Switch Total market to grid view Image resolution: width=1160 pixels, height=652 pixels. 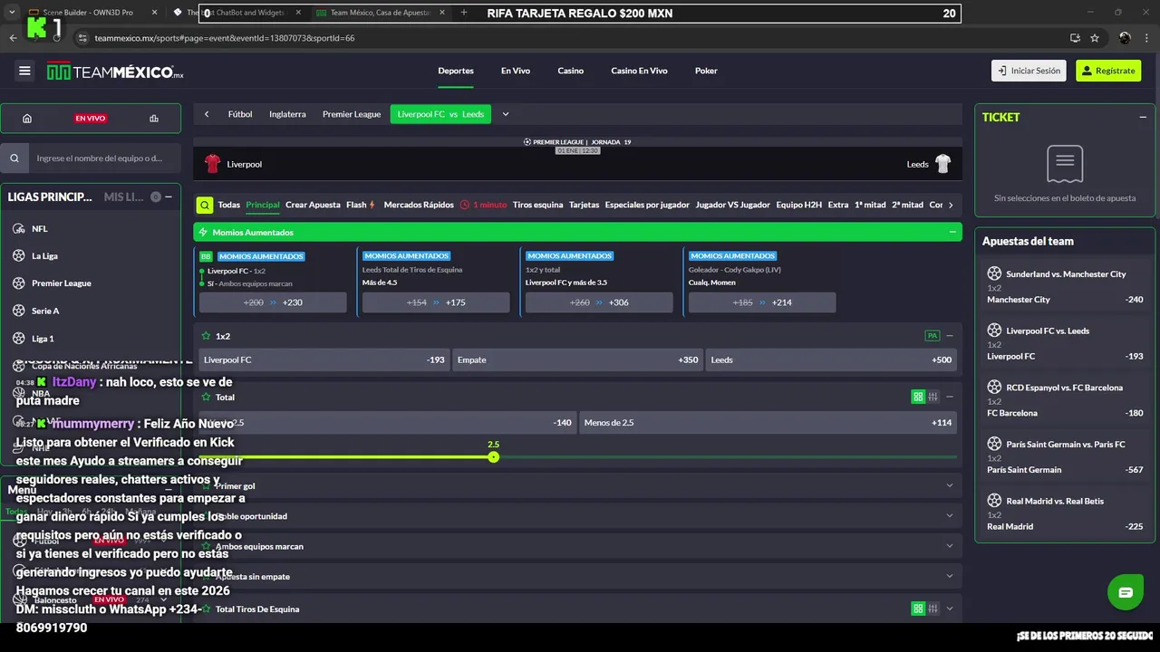[x=918, y=397]
